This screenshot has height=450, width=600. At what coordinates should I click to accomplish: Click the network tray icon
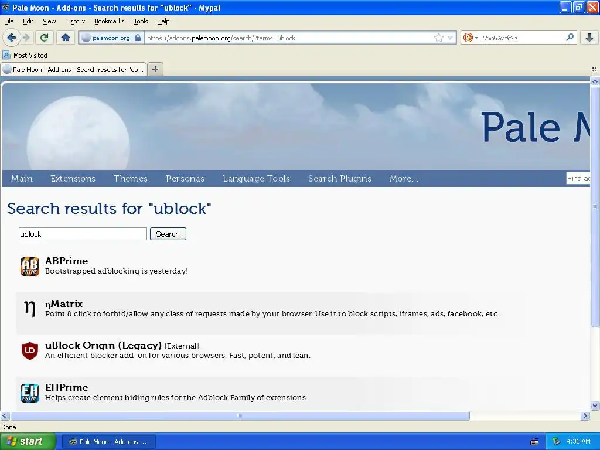556,442
